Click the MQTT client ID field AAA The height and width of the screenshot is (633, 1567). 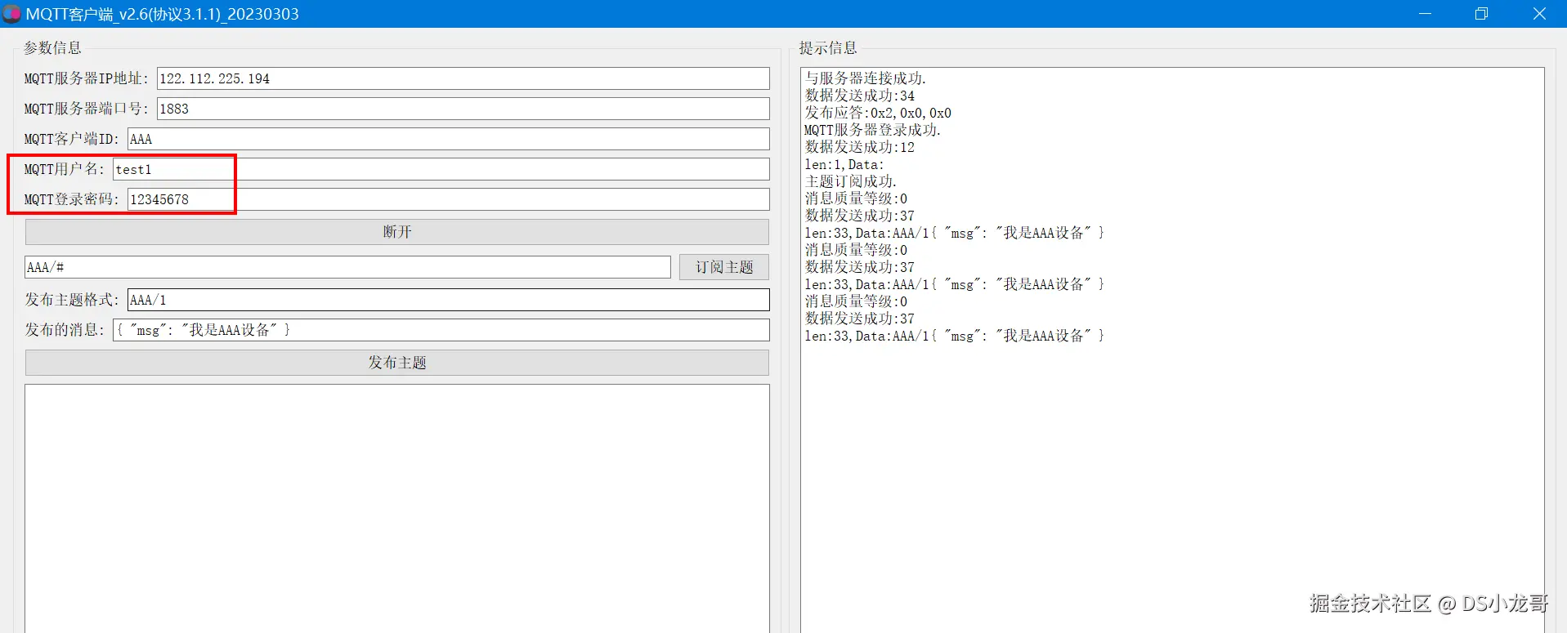tap(448, 139)
